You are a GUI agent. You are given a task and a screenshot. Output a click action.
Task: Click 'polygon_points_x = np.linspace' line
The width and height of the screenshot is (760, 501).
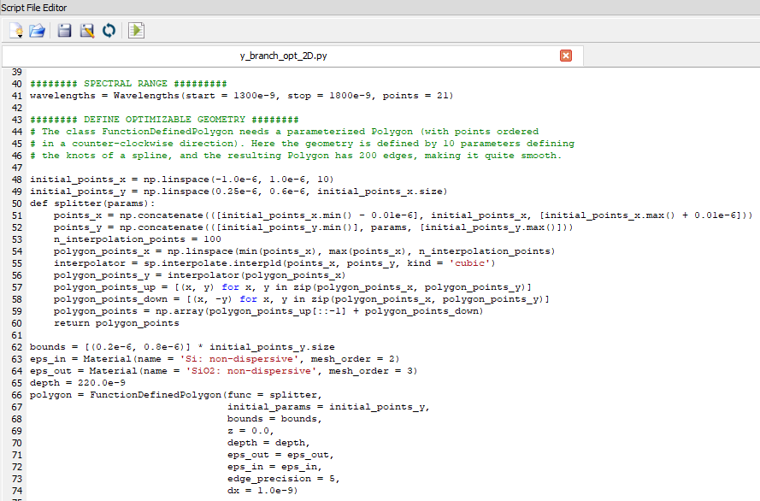point(304,251)
